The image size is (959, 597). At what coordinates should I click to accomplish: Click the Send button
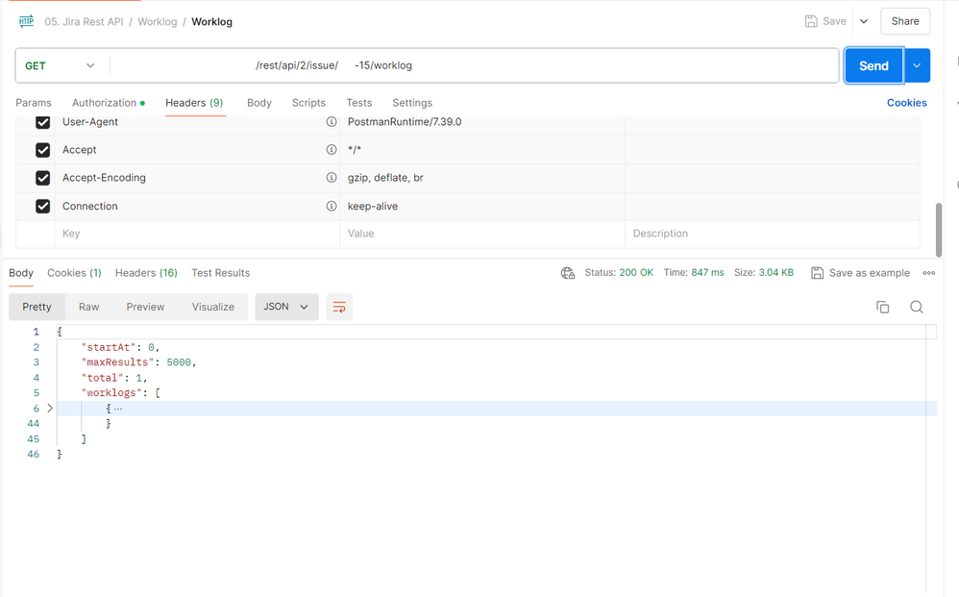click(x=873, y=65)
